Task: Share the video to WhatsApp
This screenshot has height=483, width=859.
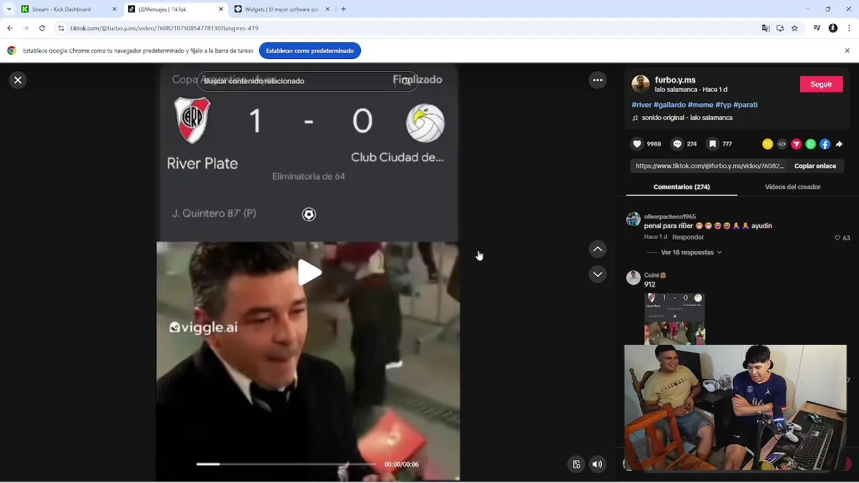Action: click(811, 144)
